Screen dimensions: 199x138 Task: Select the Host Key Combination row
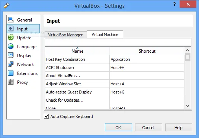click(115, 59)
